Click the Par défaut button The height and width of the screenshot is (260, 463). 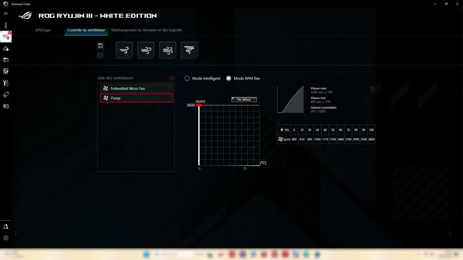(x=243, y=99)
